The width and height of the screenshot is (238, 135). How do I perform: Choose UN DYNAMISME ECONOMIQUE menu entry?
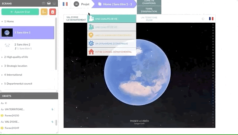click(x=112, y=44)
